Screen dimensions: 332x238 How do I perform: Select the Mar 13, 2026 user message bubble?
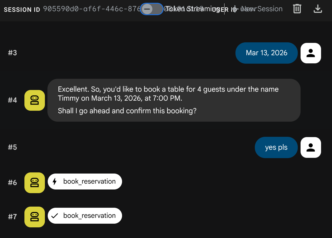click(x=266, y=53)
